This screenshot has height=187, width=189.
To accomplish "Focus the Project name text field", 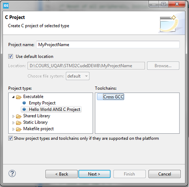I will click(108, 44).
